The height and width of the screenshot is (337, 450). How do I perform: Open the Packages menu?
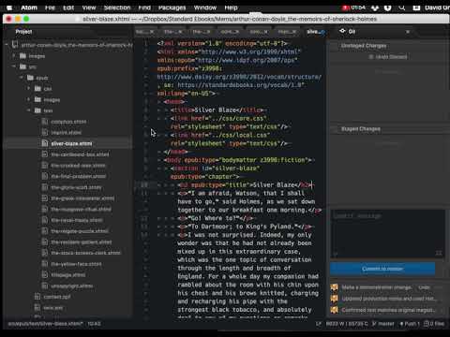(172, 7)
